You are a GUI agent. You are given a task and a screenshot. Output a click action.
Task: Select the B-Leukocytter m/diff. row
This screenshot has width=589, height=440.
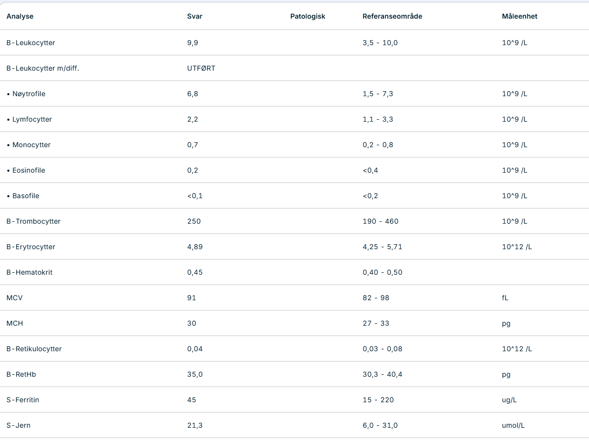click(43, 68)
